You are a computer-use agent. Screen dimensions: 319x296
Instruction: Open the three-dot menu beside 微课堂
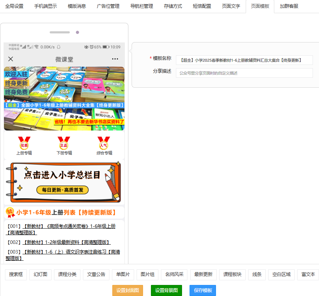click(115, 59)
